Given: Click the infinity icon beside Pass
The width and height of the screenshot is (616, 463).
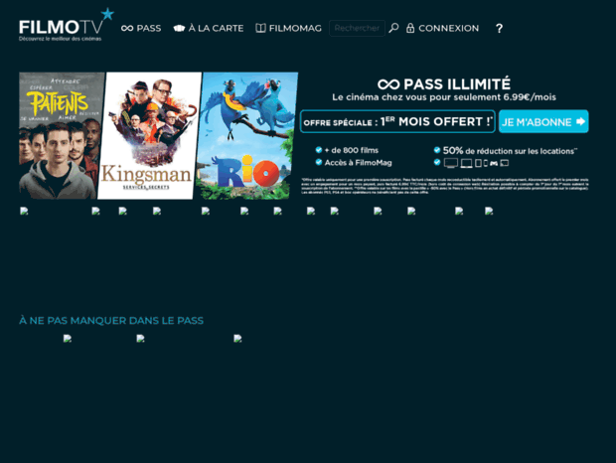Looking at the screenshot, I should 127,28.
